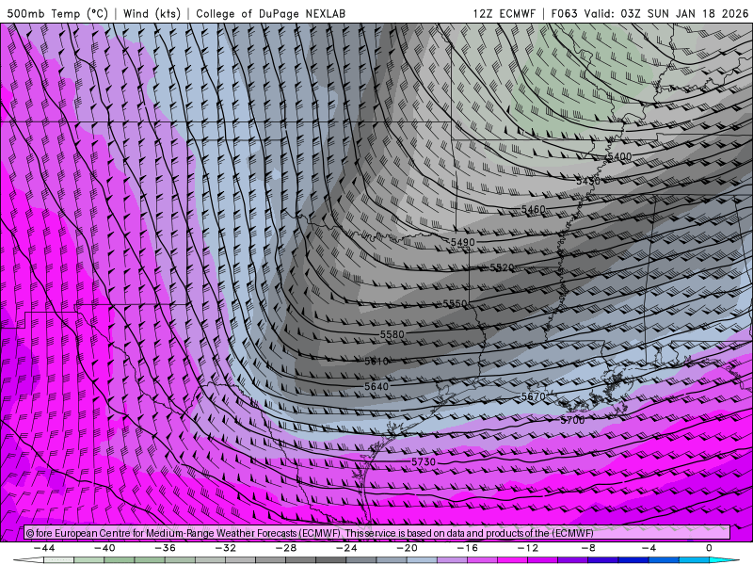Image resolution: width=753 pixels, height=565 pixels.
Task: Click the 5610 height contour label
Action: tap(376, 362)
